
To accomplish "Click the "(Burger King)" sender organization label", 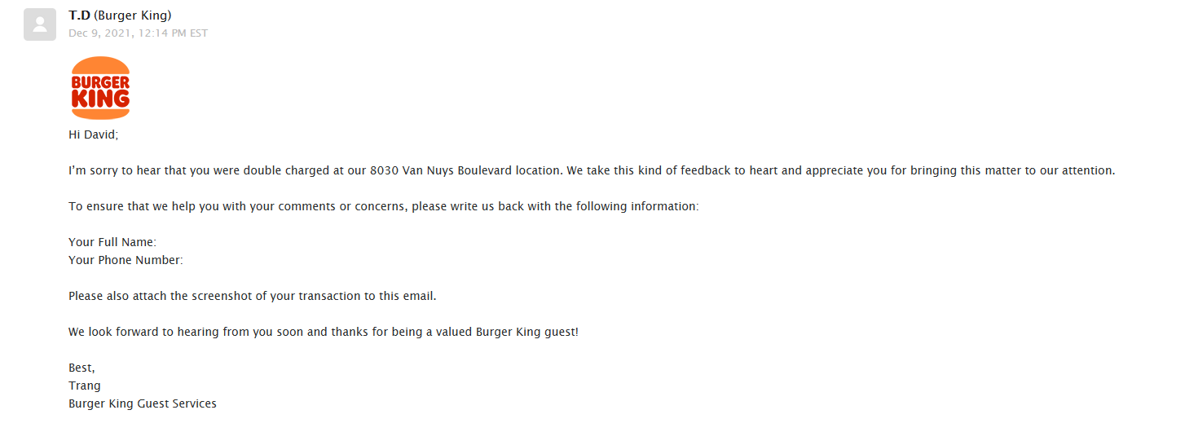I will [134, 15].
